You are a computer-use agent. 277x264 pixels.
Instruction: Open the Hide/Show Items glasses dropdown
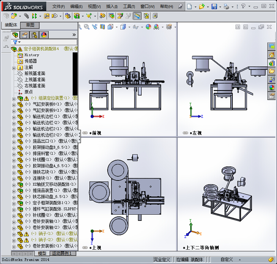click(x=142, y=27)
